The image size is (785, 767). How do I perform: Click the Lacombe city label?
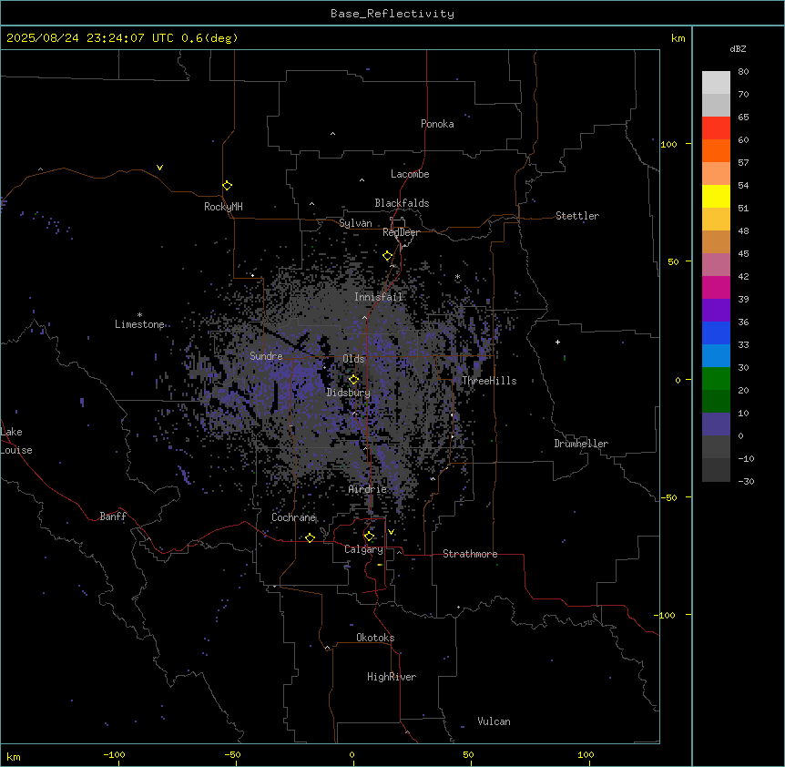point(410,174)
